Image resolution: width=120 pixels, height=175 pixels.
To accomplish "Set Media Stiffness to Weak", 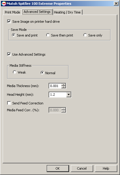I will click(x=15, y=72).
